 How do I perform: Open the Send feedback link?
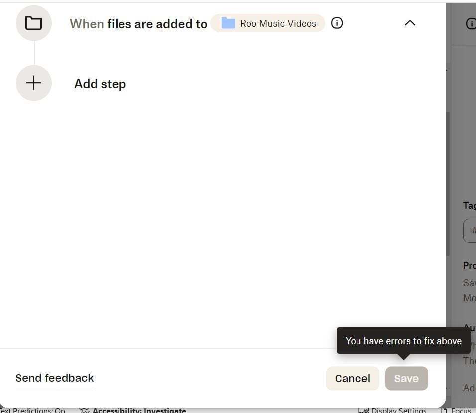click(x=54, y=378)
